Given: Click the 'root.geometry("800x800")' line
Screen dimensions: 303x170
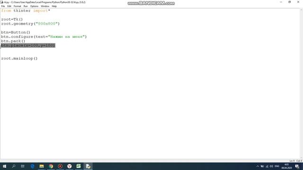Looking at the screenshot, I should click(30, 24).
